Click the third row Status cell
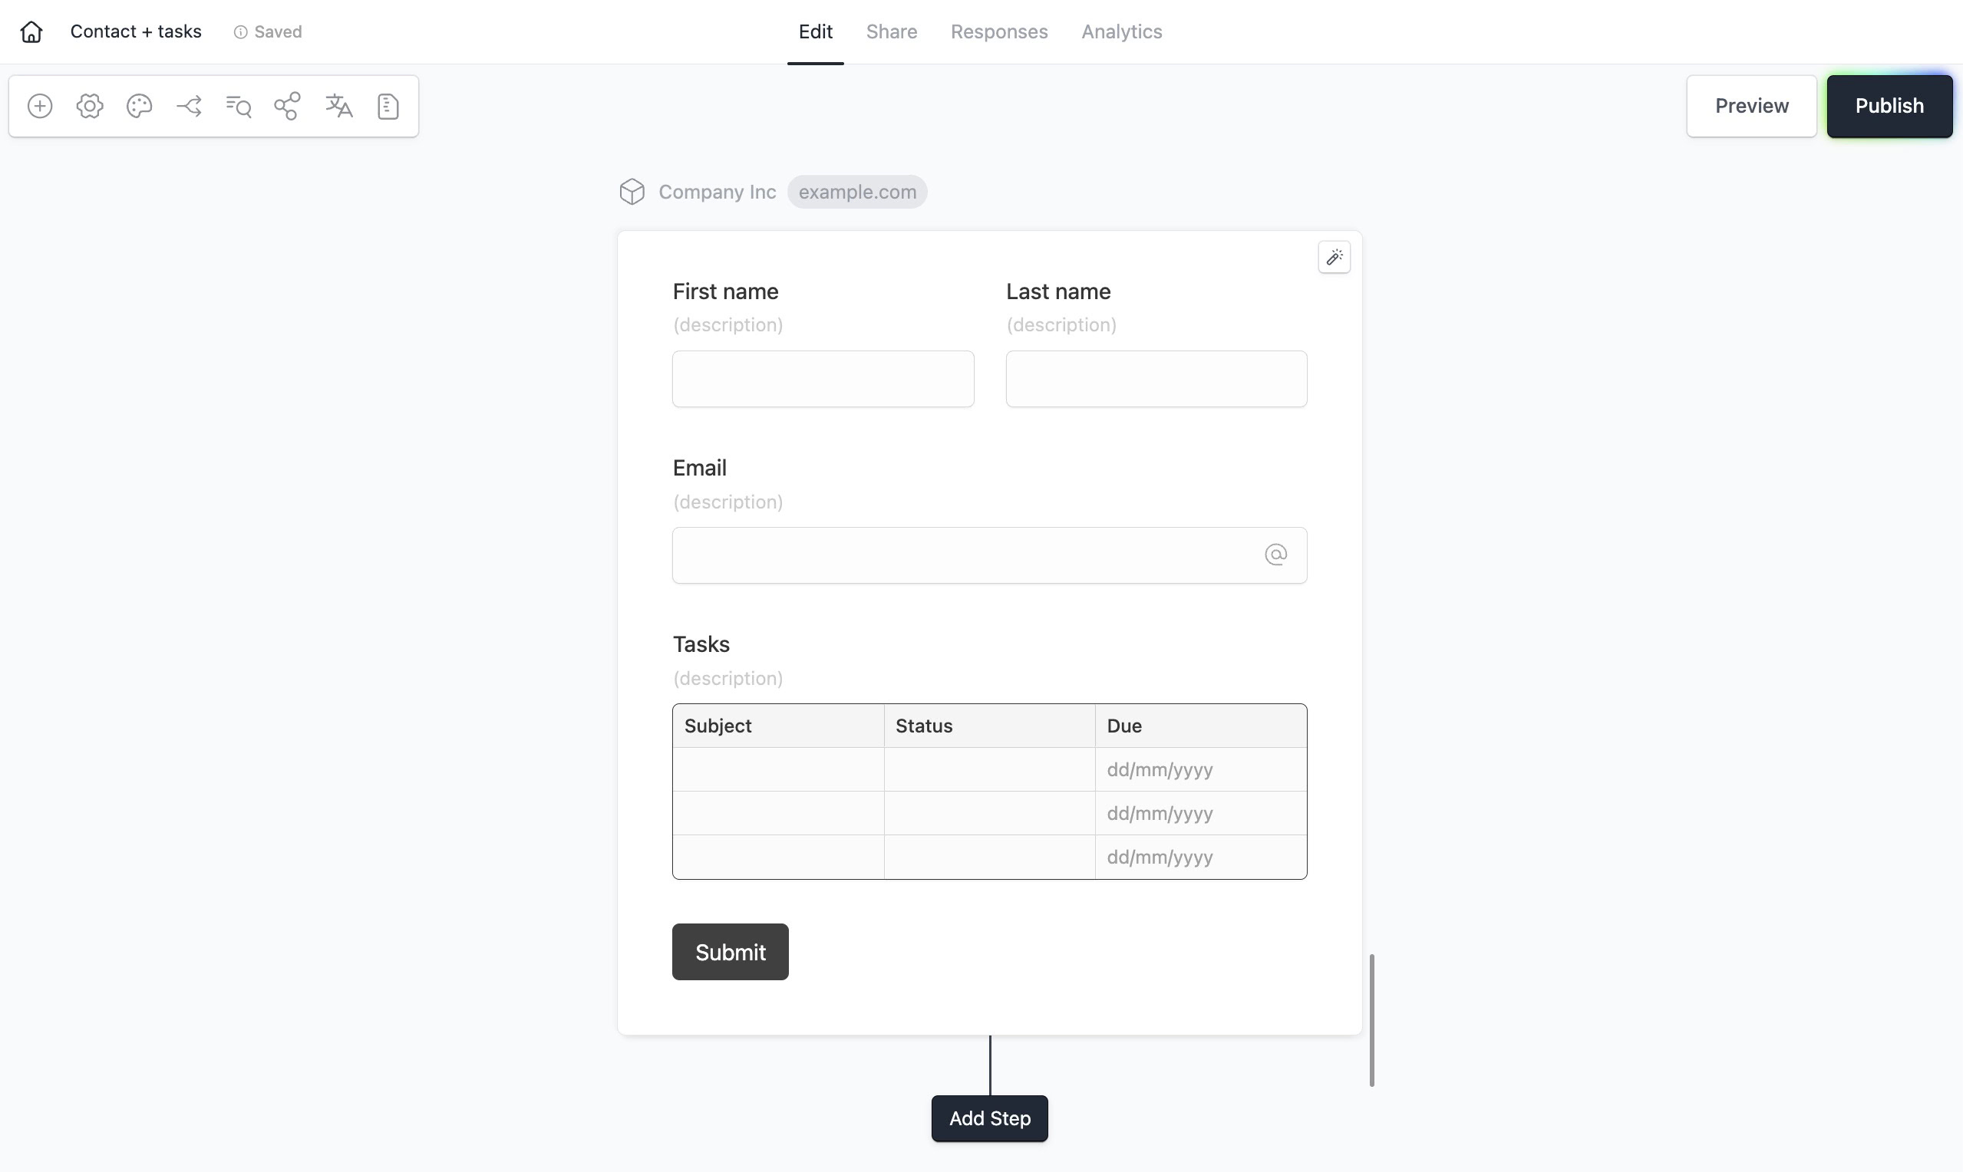The height and width of the screenshot is (1172, 1963). [989, 856]
